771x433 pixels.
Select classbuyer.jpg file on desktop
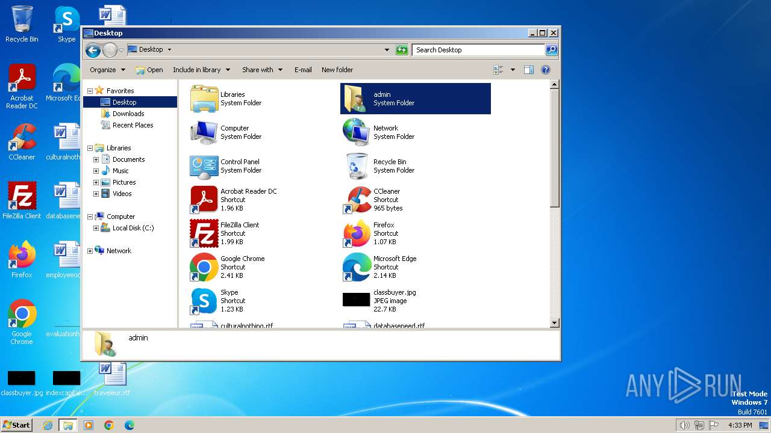(22, 384)
